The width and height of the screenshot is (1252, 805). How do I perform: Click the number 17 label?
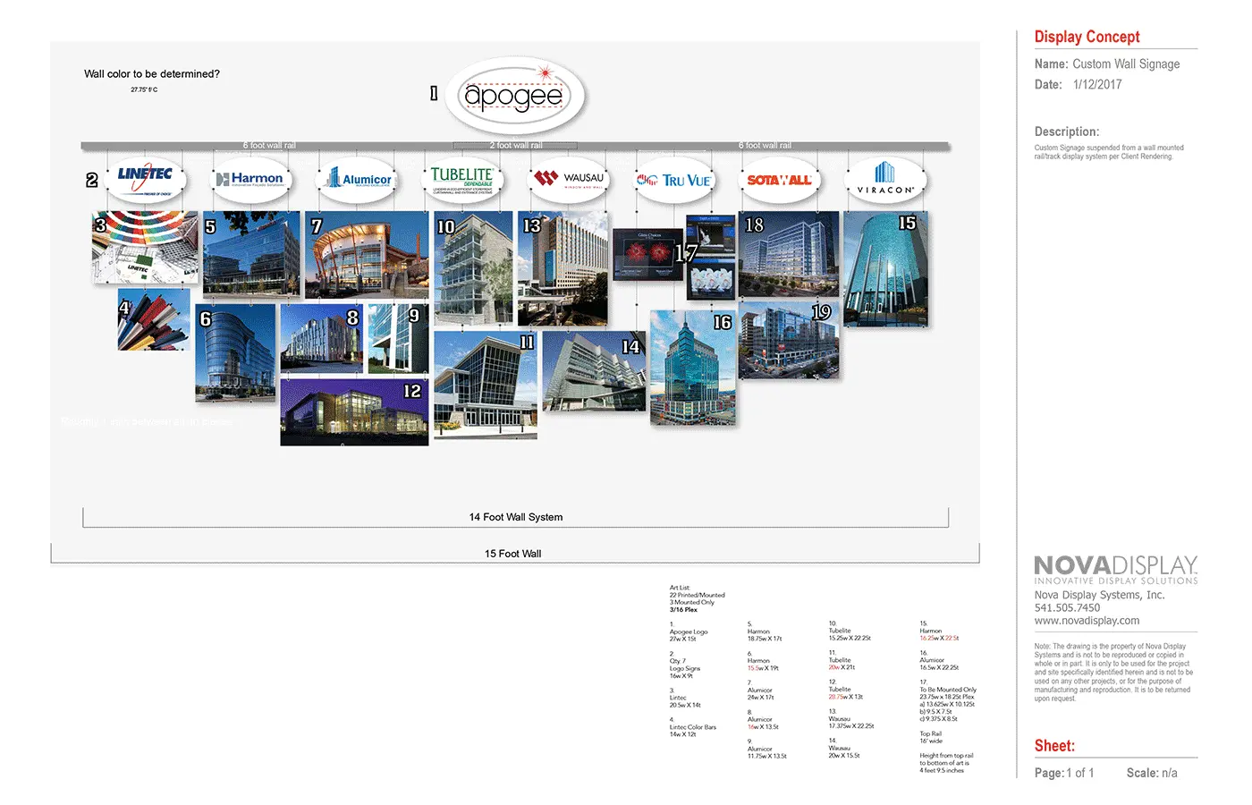[686, 253]
